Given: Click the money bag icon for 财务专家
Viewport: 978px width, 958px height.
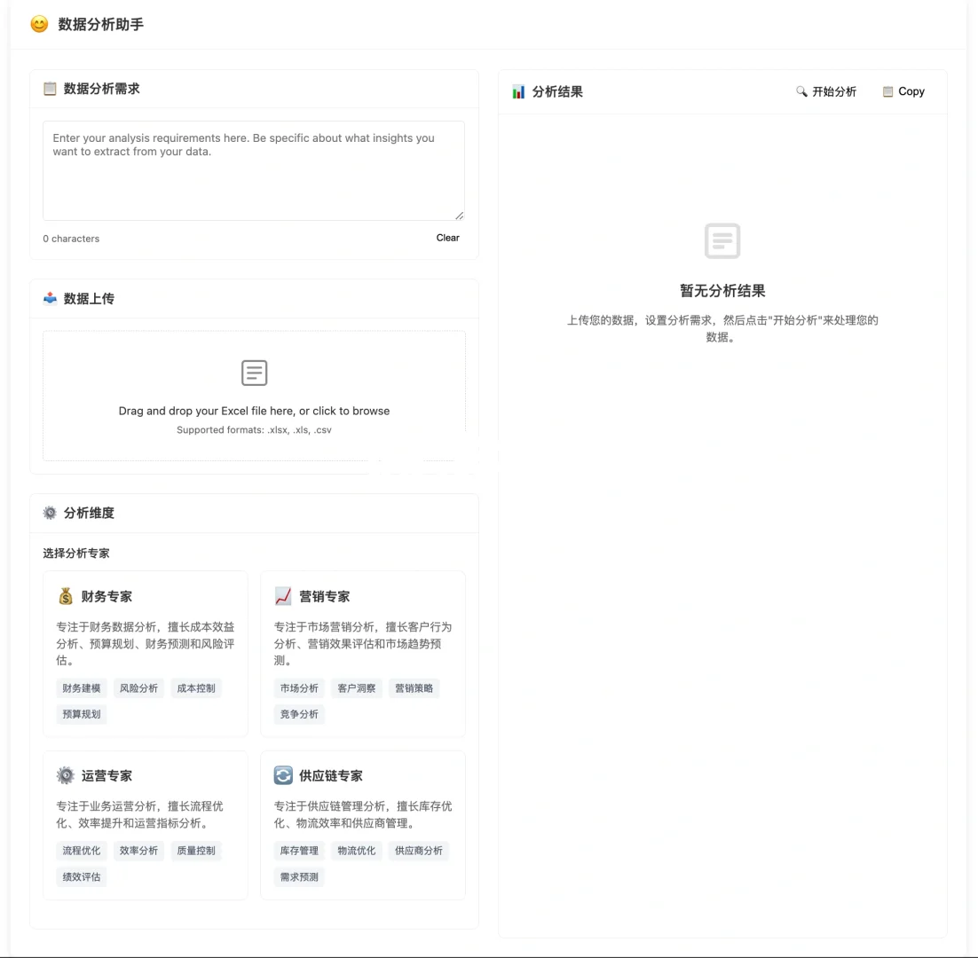Looking at the screenshot, I should 66,596.
